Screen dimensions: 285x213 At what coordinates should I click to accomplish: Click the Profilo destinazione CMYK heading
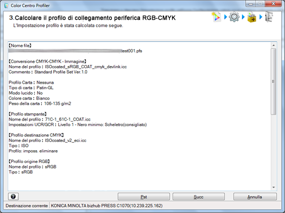[36, 135]
